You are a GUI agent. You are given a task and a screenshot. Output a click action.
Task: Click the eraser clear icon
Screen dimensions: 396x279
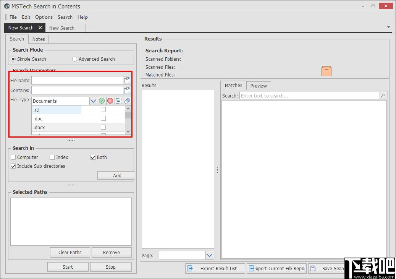[127, 101]
